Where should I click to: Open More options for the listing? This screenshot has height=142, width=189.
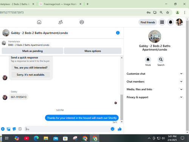[x=93, y=51]
